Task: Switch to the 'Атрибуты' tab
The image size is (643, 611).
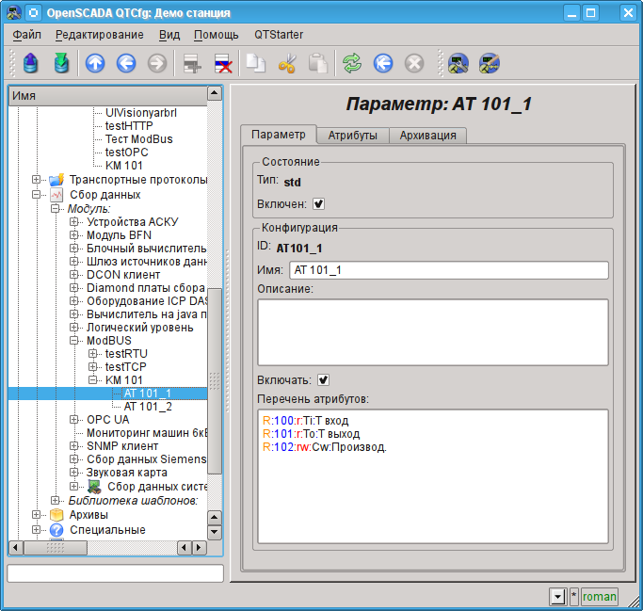Action: click(352, 136)
